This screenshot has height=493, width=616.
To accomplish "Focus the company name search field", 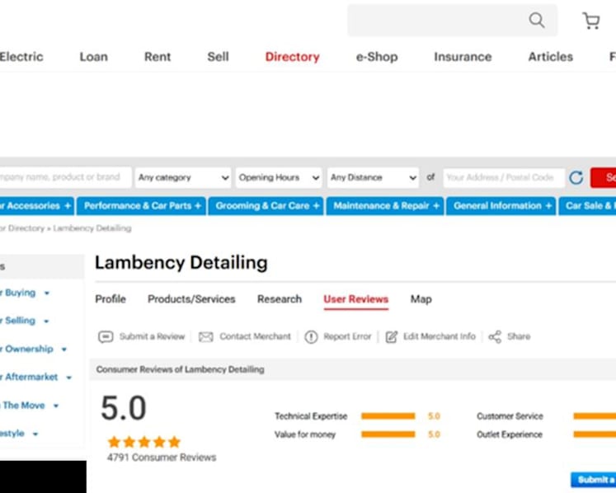I will pyautogui.click(x=65, y=177).
